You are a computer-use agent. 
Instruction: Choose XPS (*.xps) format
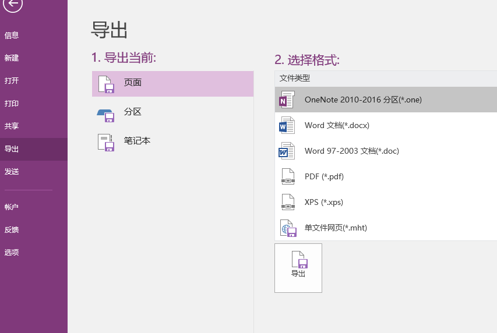click(386, 202)
